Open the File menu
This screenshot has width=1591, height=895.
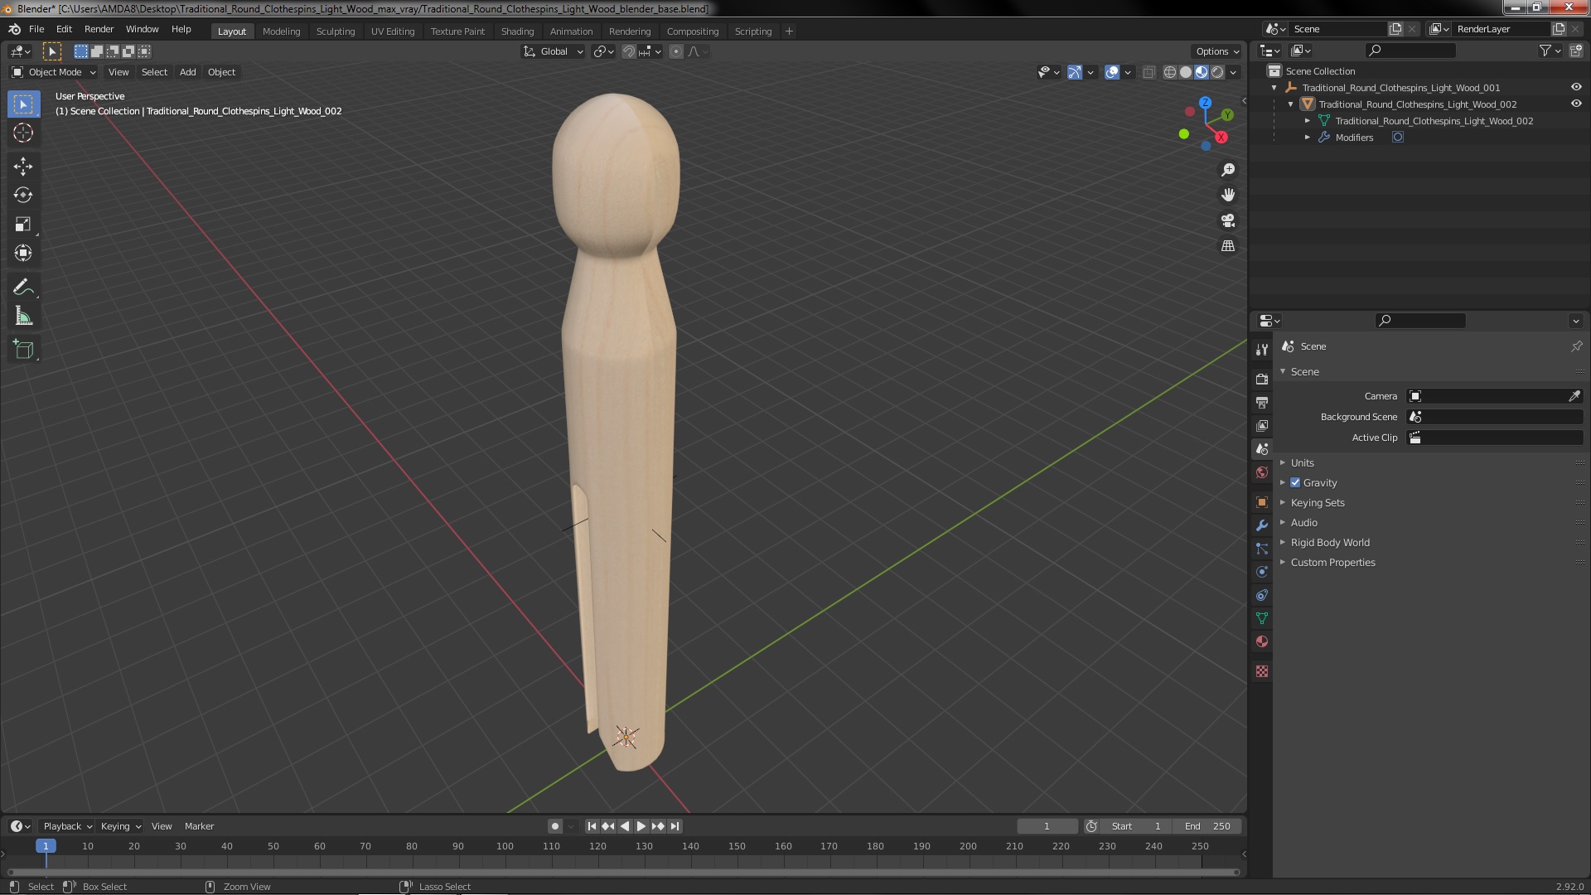coord(36,29)
